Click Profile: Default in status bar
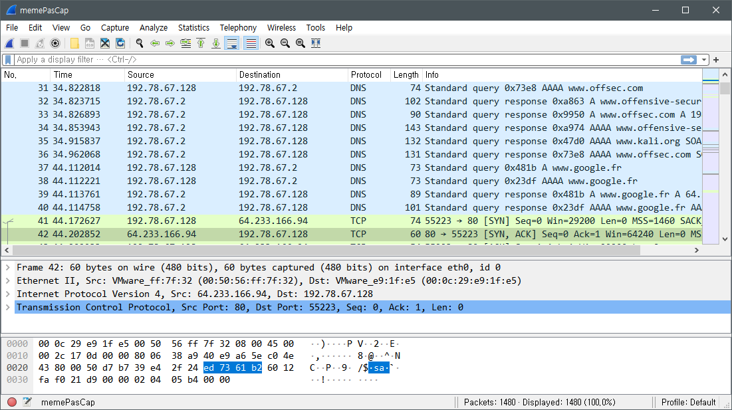 point(688,402)
